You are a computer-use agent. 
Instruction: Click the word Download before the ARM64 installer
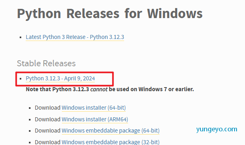(x=47, y=119)
